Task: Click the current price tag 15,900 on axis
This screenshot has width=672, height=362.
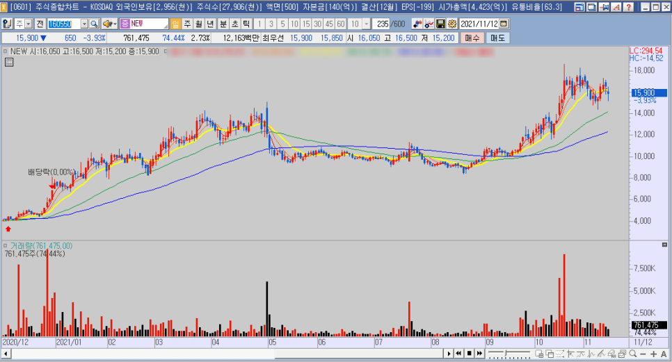Action: (649, 92)
